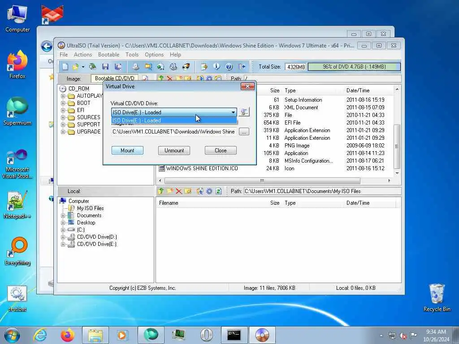The height and width of the screenshot is (344, 459).
Task: Click the New image toolbar icon
Action: point(65,67)
